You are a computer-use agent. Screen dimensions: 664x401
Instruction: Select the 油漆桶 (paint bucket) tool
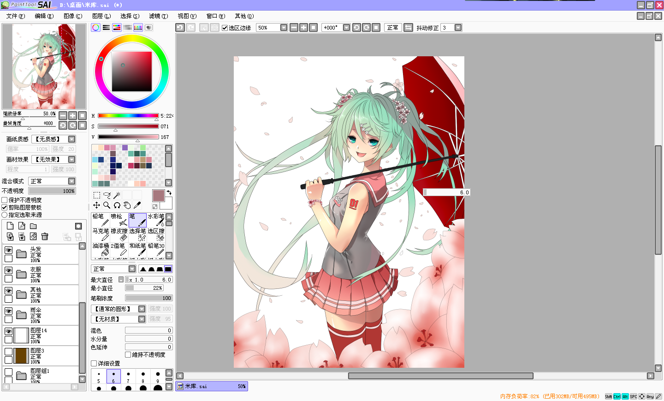pos(101,250)
